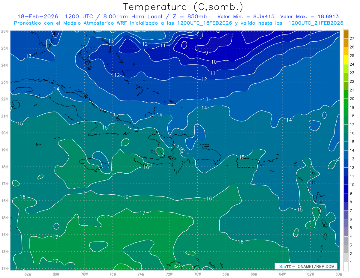This screenshot has width=360, height=278.
Task: Click the color bar value "26"
Action: click(352, 47)
